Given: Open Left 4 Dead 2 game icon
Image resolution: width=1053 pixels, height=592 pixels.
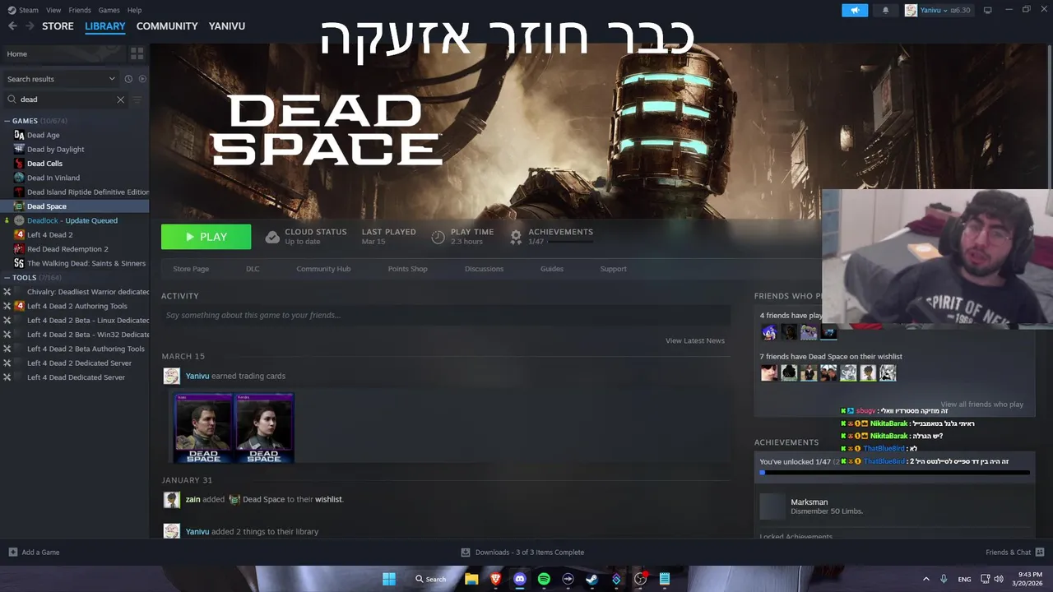Looking at the screenshot, I should (x=19, y=235).
